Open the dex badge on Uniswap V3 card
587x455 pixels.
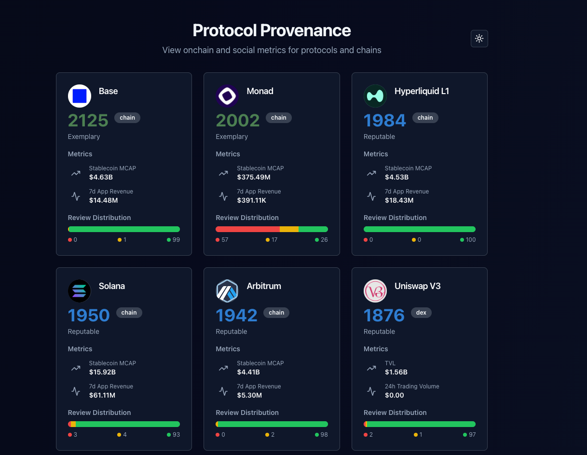(x=421, y=312)
